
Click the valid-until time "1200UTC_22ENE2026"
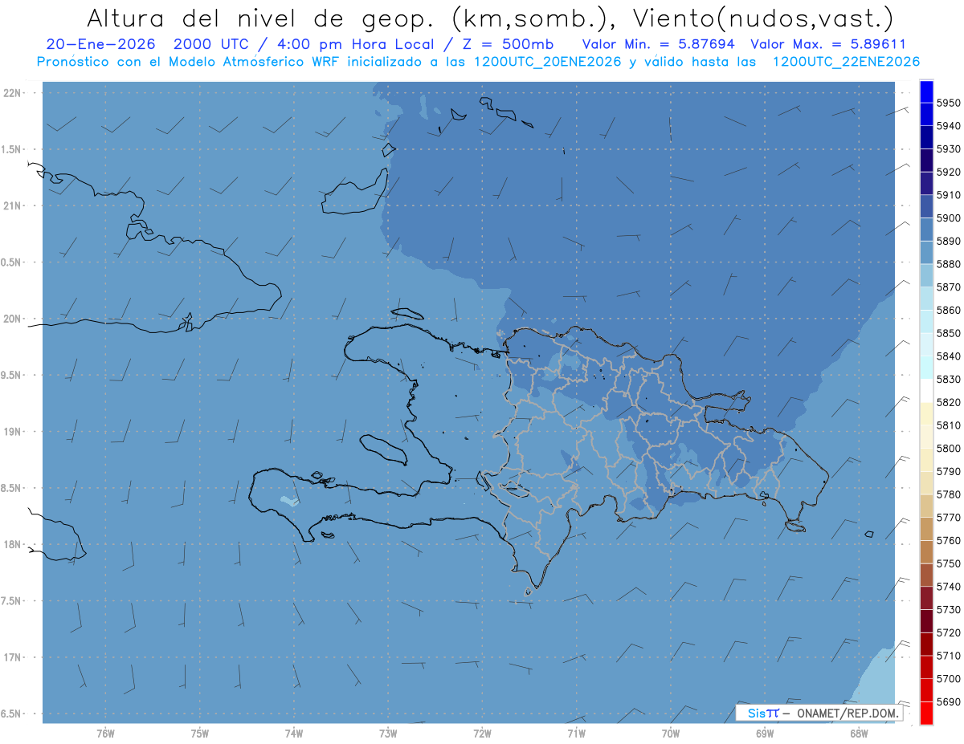(x=846, y=61)
